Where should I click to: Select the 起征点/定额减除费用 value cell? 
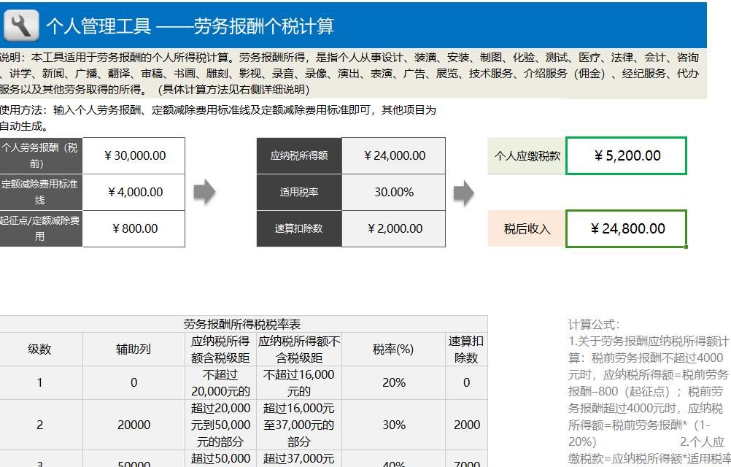click(x=134, y=228)
